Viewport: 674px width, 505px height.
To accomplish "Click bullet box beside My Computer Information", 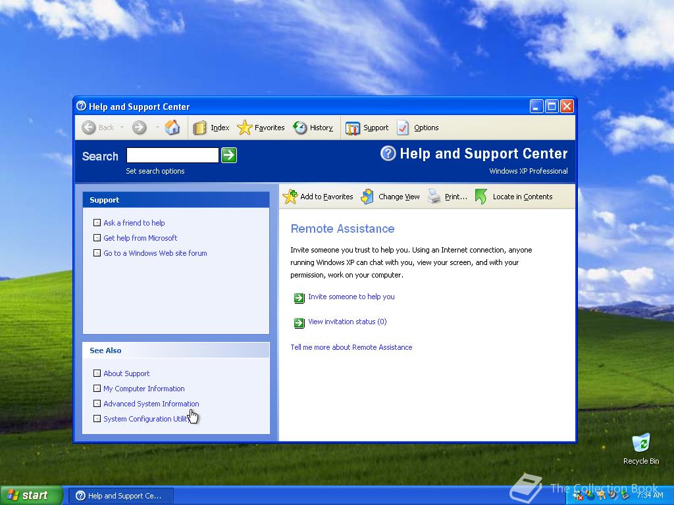I will pos(97,388).
